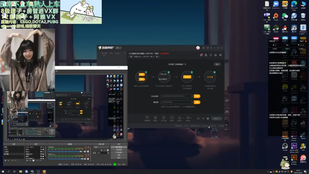This screenshot has width=309, height=174.
Task: Toggle visibility eye of the fourth OBS source
Action: [41, 154]
